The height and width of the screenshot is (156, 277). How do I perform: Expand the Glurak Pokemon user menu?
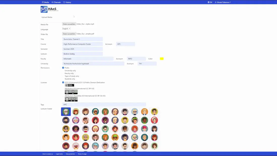point(223,2)
